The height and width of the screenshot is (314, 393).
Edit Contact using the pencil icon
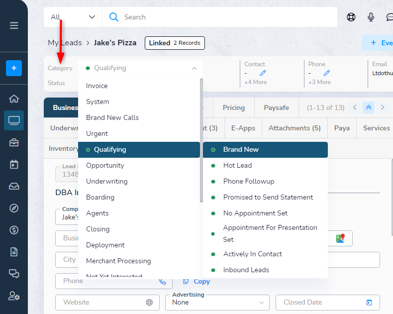point(263,73)
